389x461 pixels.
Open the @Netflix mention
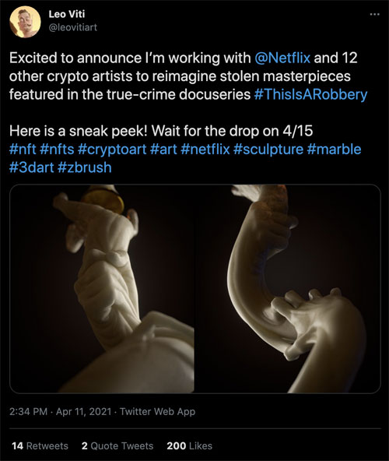click(282, 58)
